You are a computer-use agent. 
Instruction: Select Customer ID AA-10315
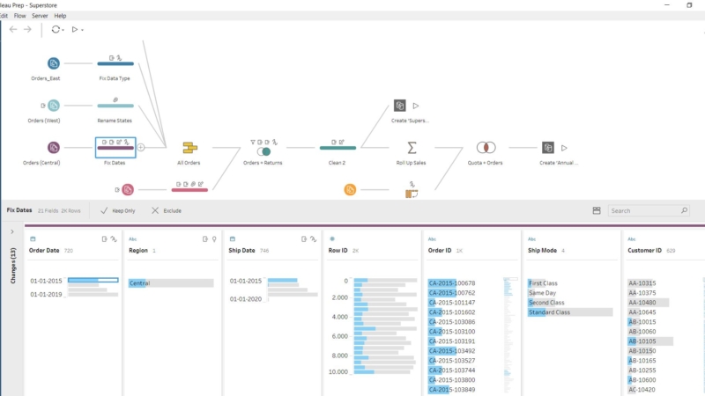(x=642, y=282)
